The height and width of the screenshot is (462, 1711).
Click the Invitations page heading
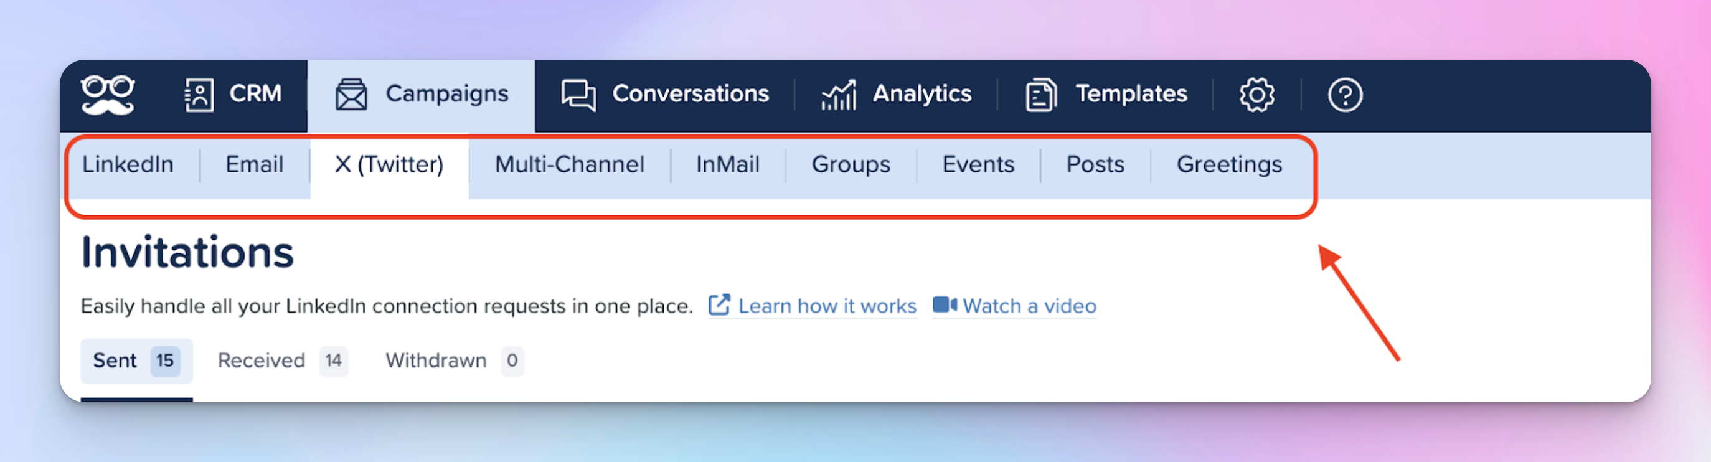(x=187, y=253)
